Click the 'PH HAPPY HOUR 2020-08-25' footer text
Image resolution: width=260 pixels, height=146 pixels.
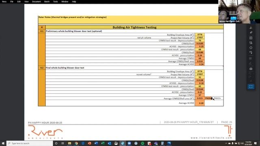click(x=45, y=122)
